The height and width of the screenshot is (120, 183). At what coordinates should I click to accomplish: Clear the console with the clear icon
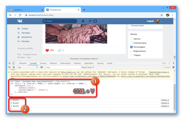14,67
